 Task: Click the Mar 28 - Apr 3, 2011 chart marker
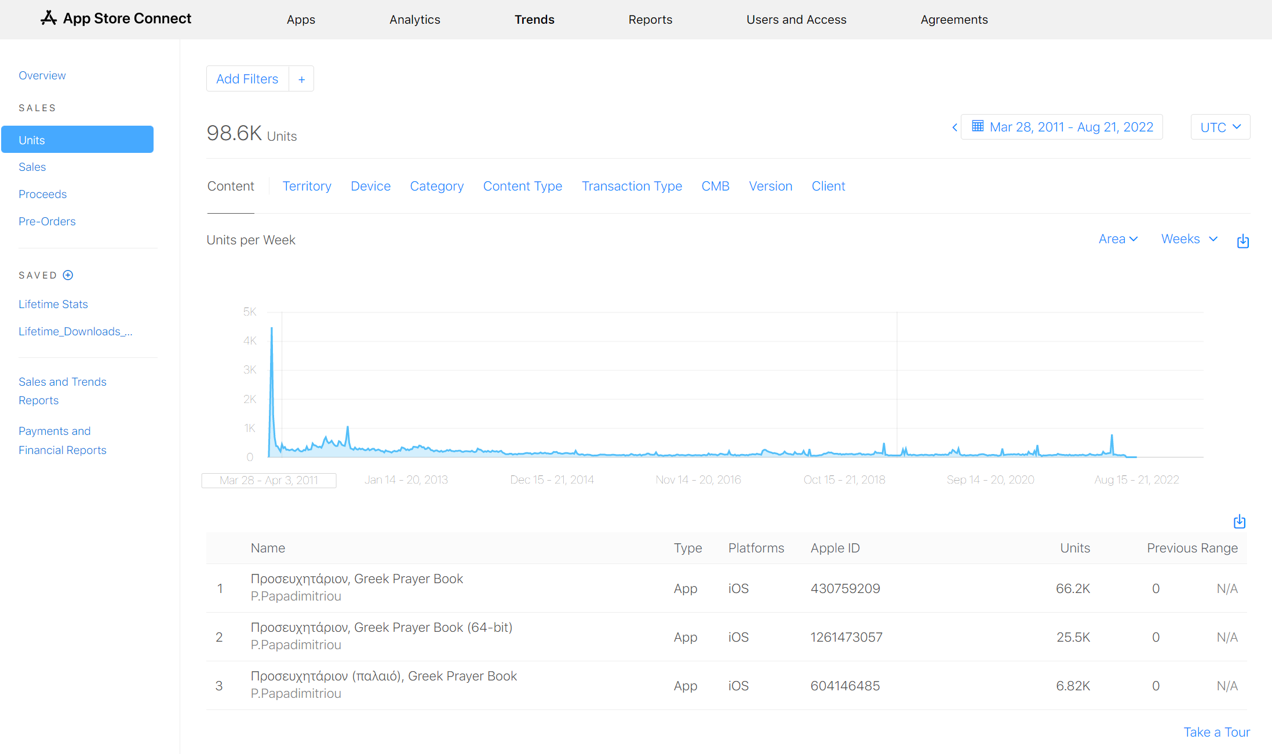point(269,480)
